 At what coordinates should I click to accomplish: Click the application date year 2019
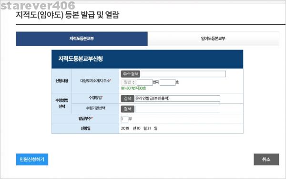[125, 129]
